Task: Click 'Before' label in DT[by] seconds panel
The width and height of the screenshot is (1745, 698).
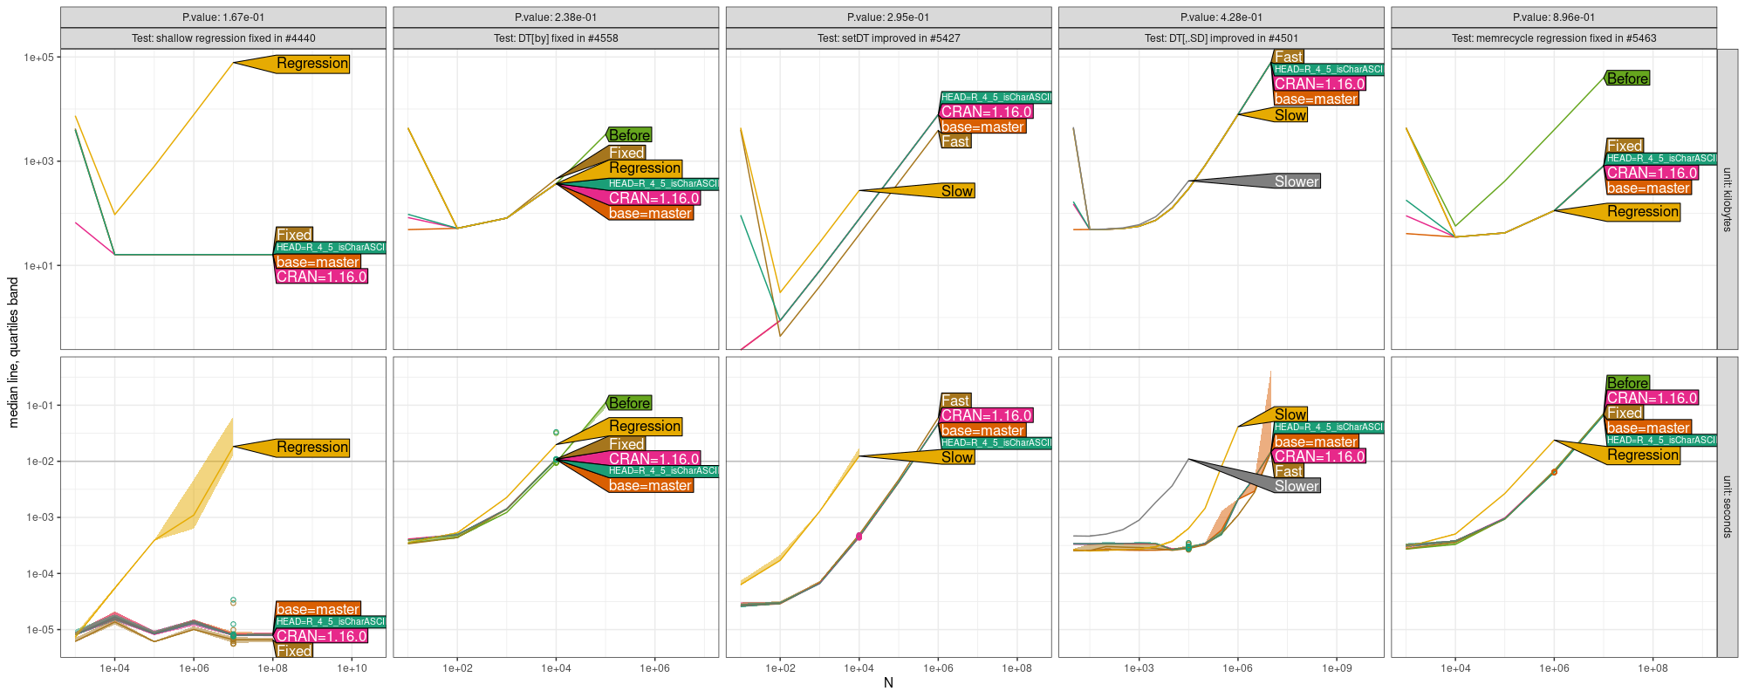Action: (629, 403)
